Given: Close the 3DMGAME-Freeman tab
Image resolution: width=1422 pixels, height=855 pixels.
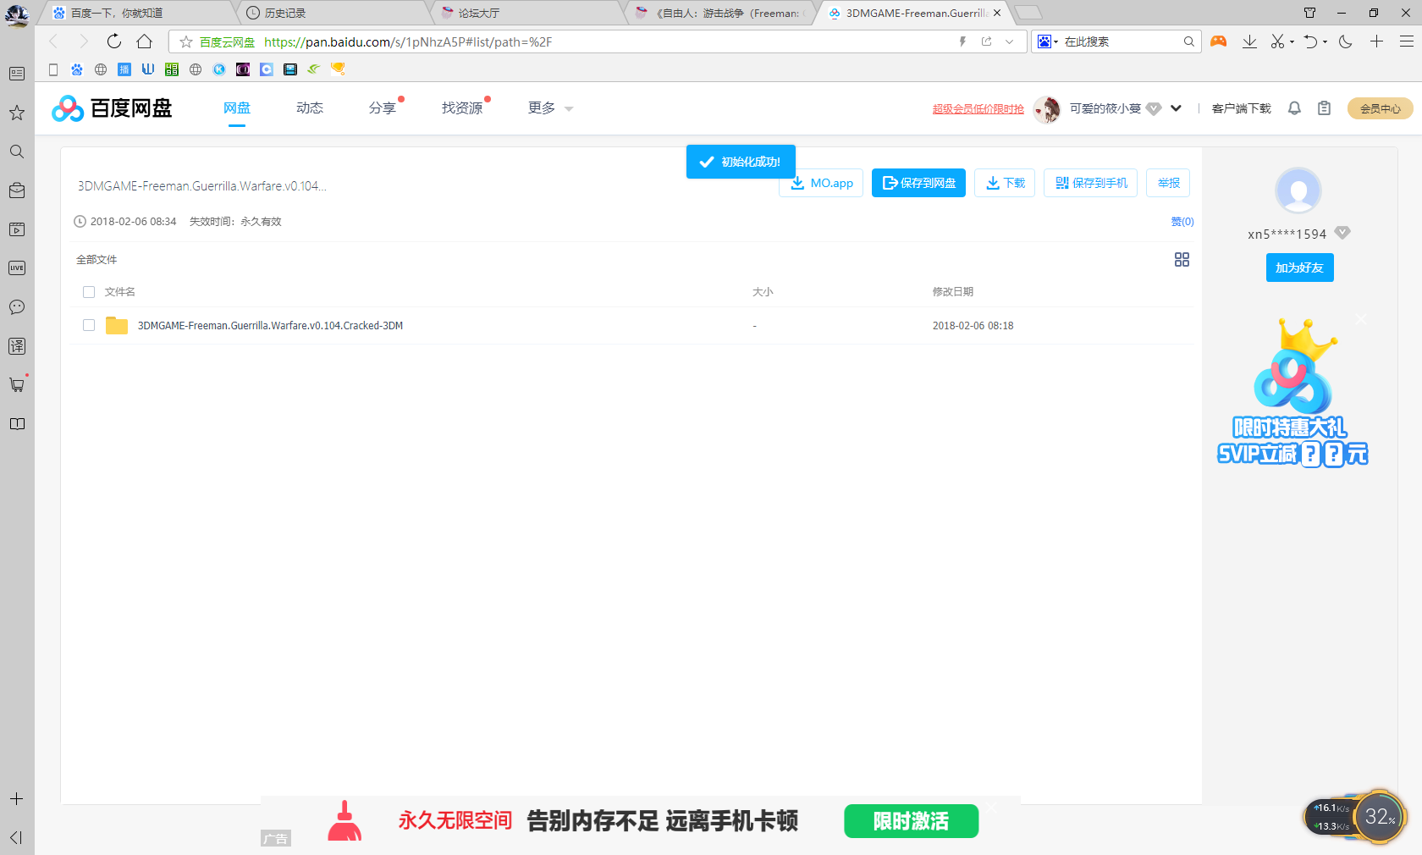Looking at the screenshot, I should point(997,13).
